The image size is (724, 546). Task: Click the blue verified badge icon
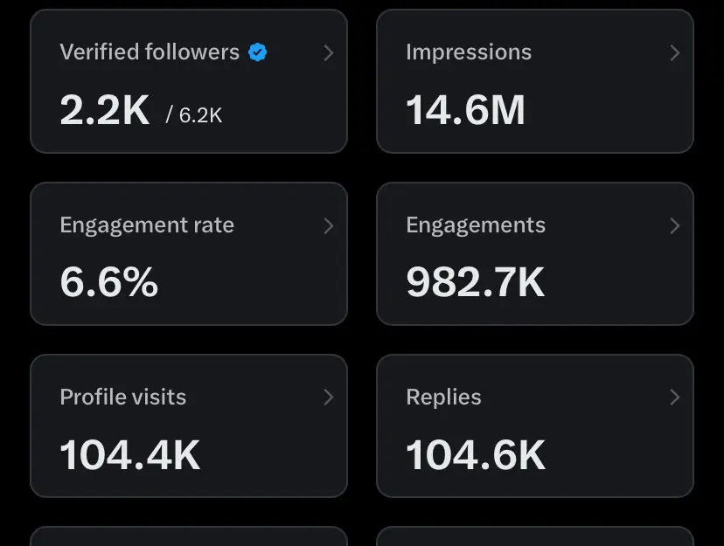click(x=257, y=52)
